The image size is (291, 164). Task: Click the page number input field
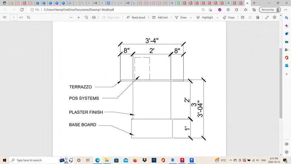coord(14,17)
